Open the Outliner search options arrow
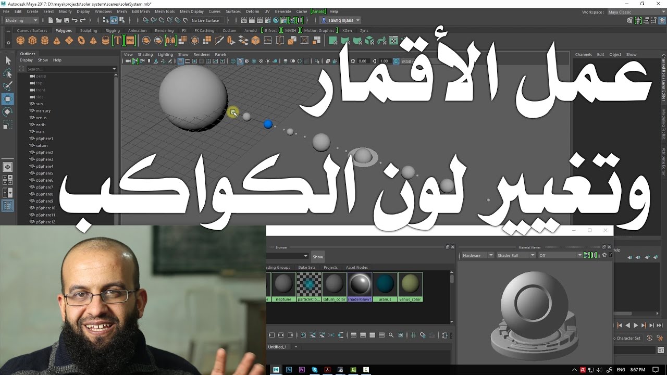 coord(114,69)
